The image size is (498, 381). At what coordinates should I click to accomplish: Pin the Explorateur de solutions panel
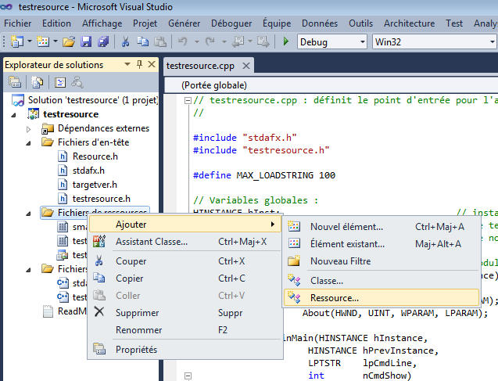point(139,64)
